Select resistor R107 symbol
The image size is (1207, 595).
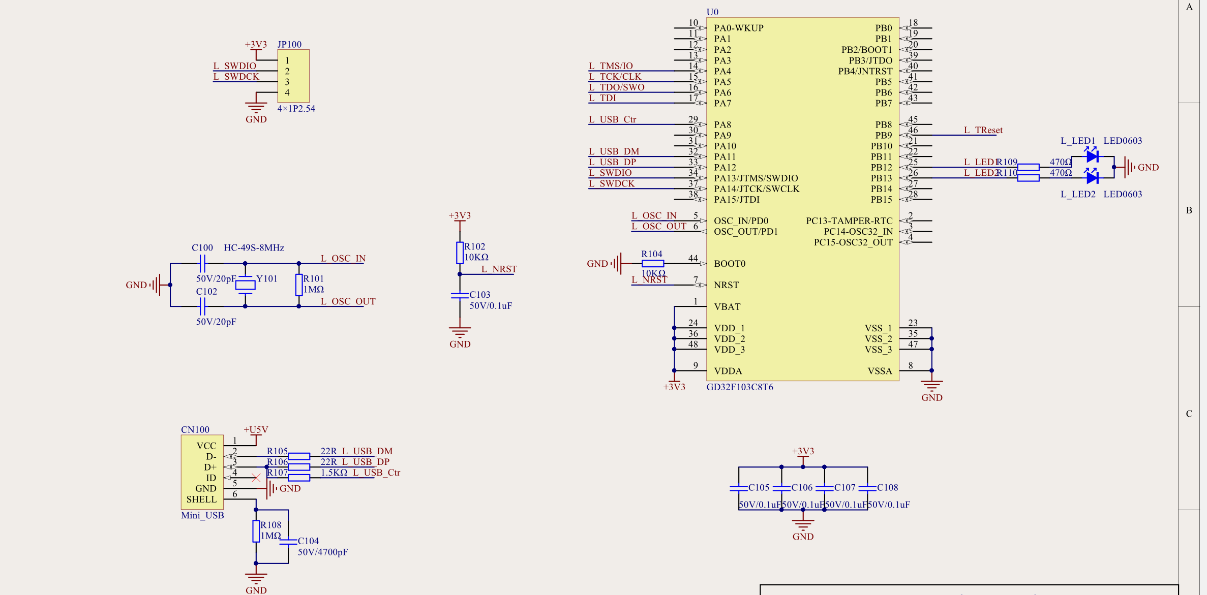click(x=299, y=478)
